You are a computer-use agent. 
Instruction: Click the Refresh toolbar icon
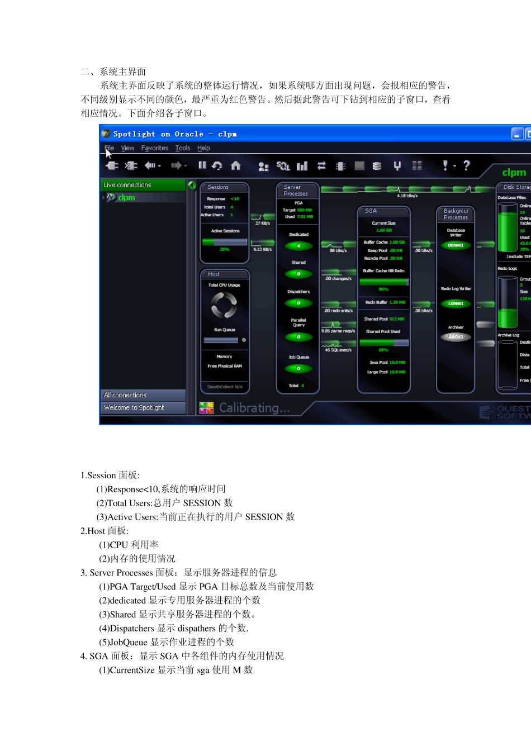217,165
